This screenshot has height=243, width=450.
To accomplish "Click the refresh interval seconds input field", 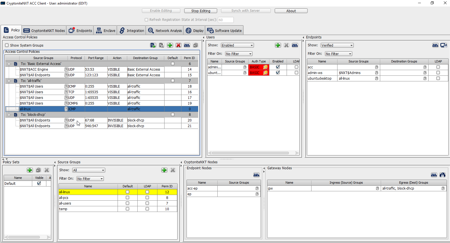I will click(x=226, y=20).
